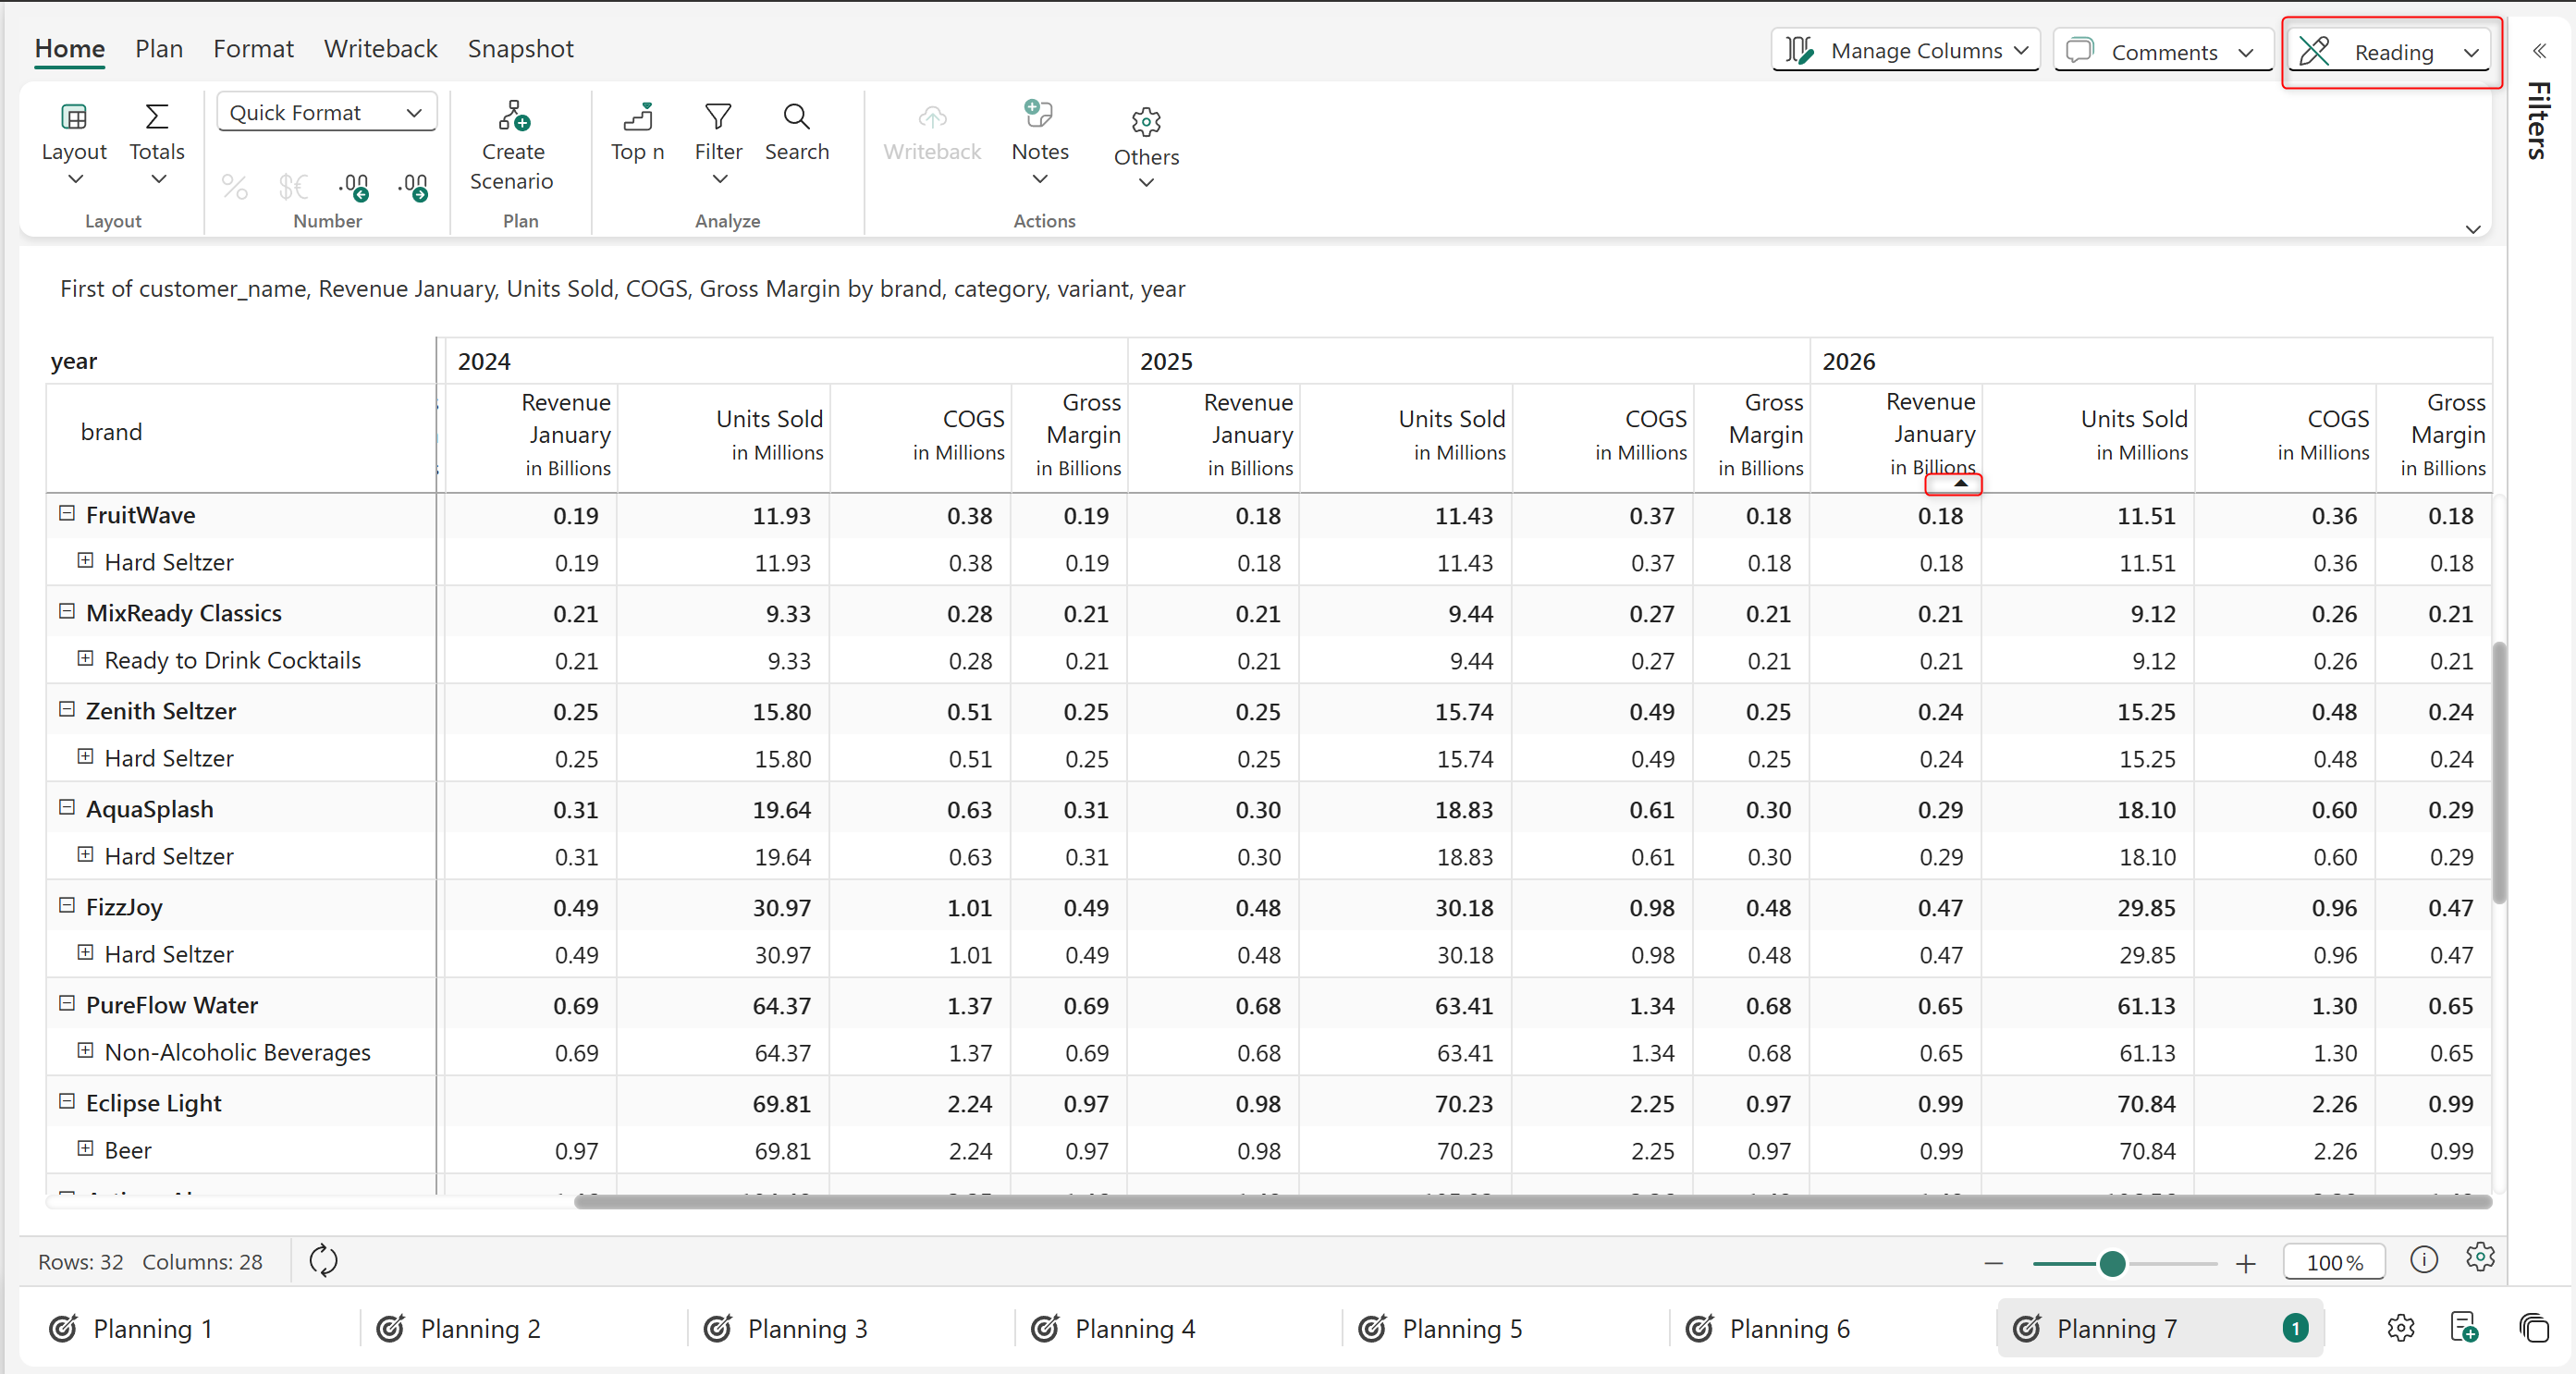Click the zoom in plus button
Screen dimensions: 2576x1374
[2245, 1264]
